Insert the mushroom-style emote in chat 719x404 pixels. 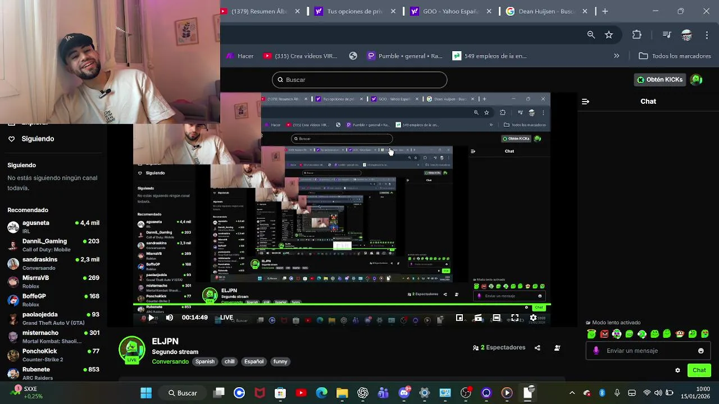click(680, 334)
